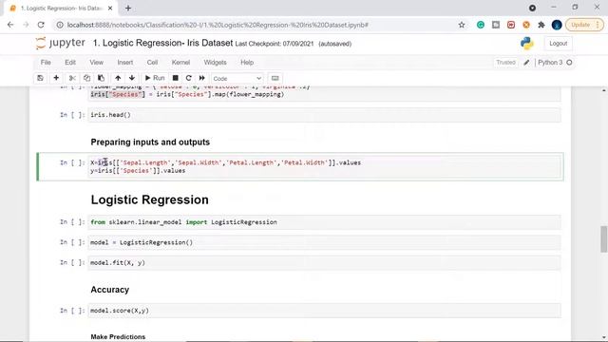Click the X=iris Sepal.Length code cell
The image size is (608, 342).
(324, 167)
